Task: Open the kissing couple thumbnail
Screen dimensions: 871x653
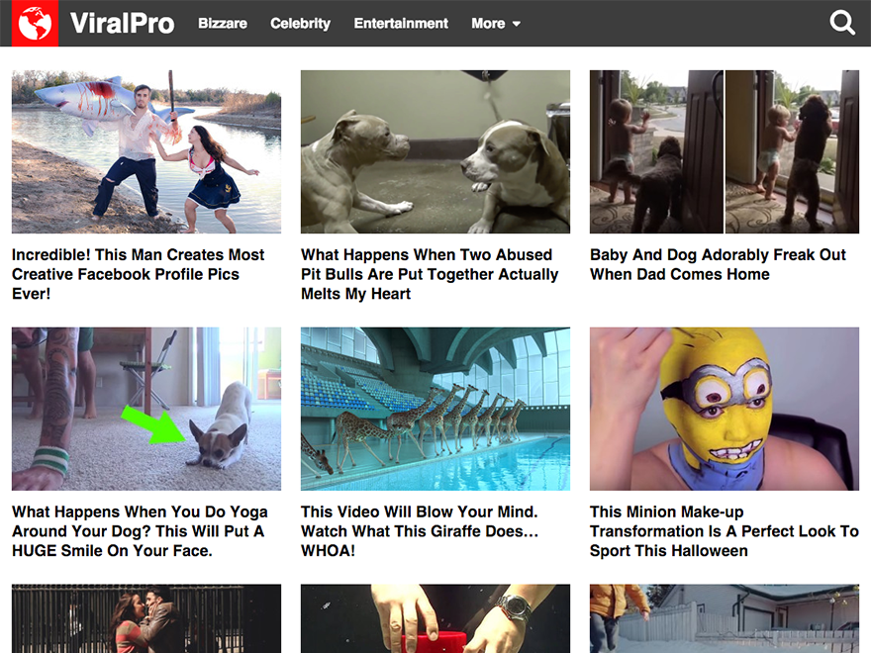Action: [x=146, y=618]
